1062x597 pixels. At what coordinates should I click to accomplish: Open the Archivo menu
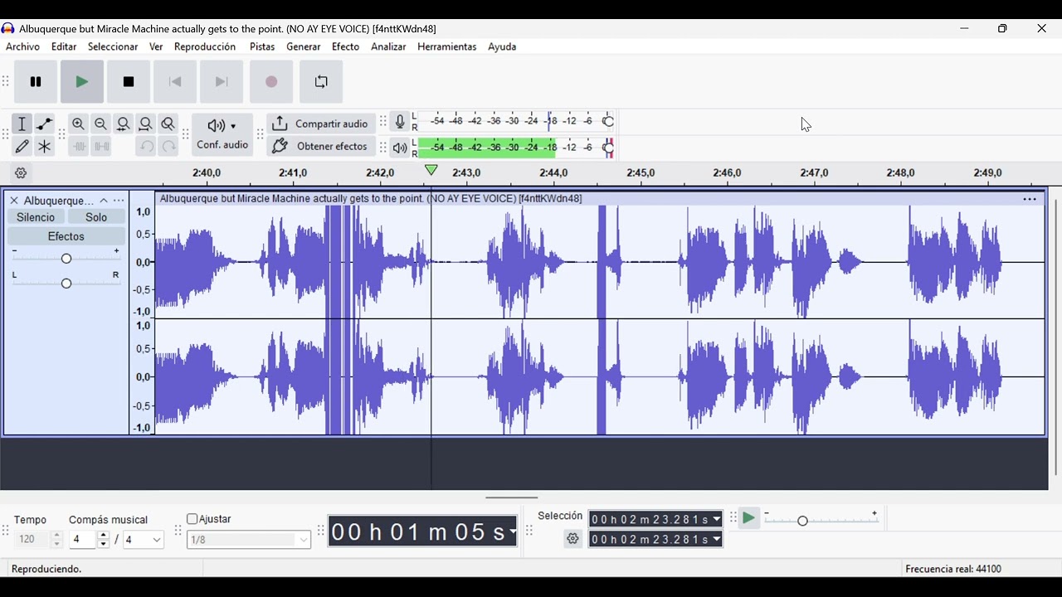click(x=22, y=47)
